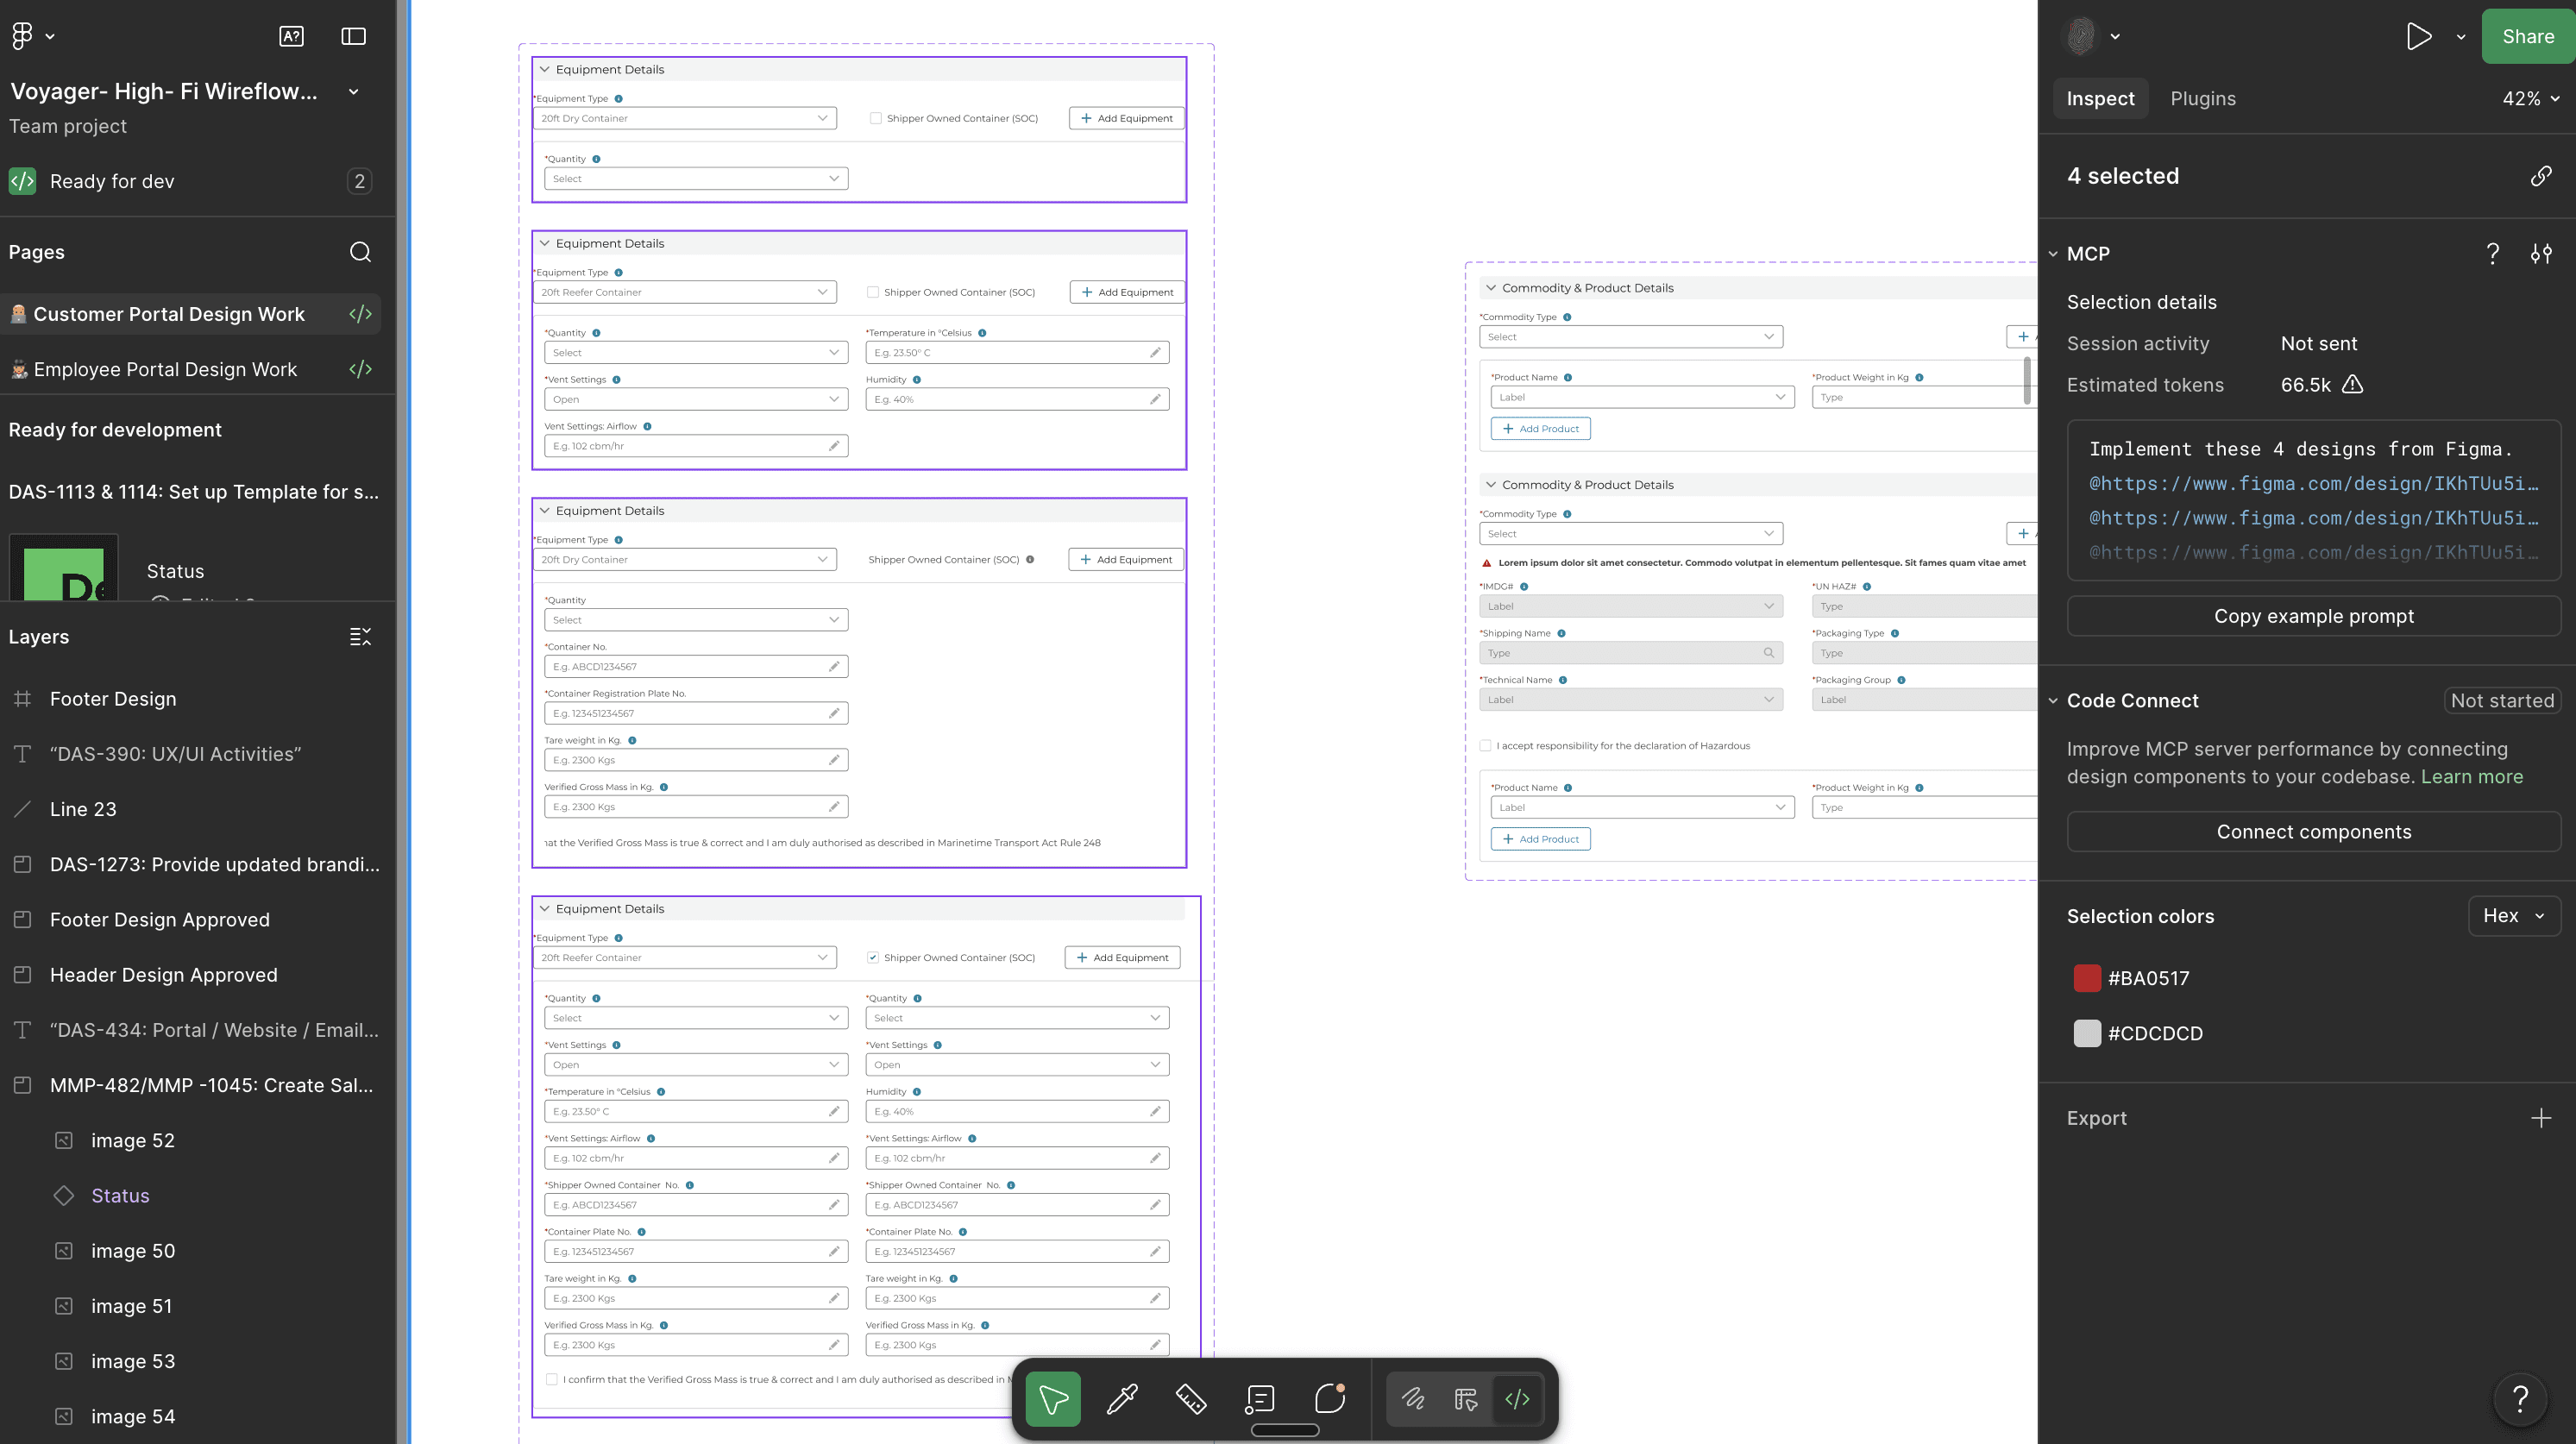
Task: Add an export with plus icon
Action: tap(2541, 1118)
